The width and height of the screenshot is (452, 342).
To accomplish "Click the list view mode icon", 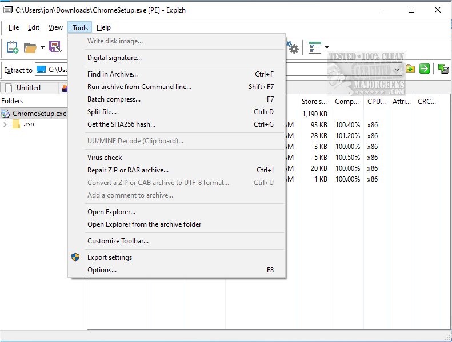I will (x=314, y=47).
